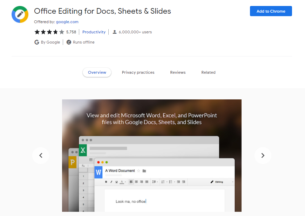Screen dimensions: 305x216
Task: Click the green Excel X icon in preview
Action: pyautogui.click(x=83, y=151)
